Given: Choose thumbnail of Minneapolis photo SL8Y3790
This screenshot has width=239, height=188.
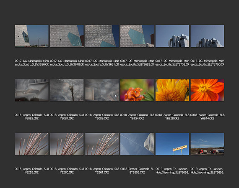Looking at the screenshot, I should click(207, 36).
